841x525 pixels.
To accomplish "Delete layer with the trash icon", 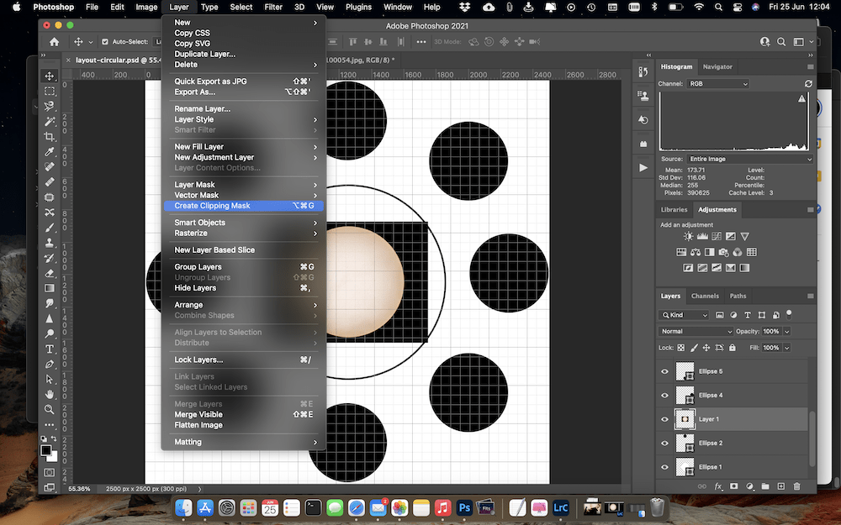I will click(x=797, y=486).
